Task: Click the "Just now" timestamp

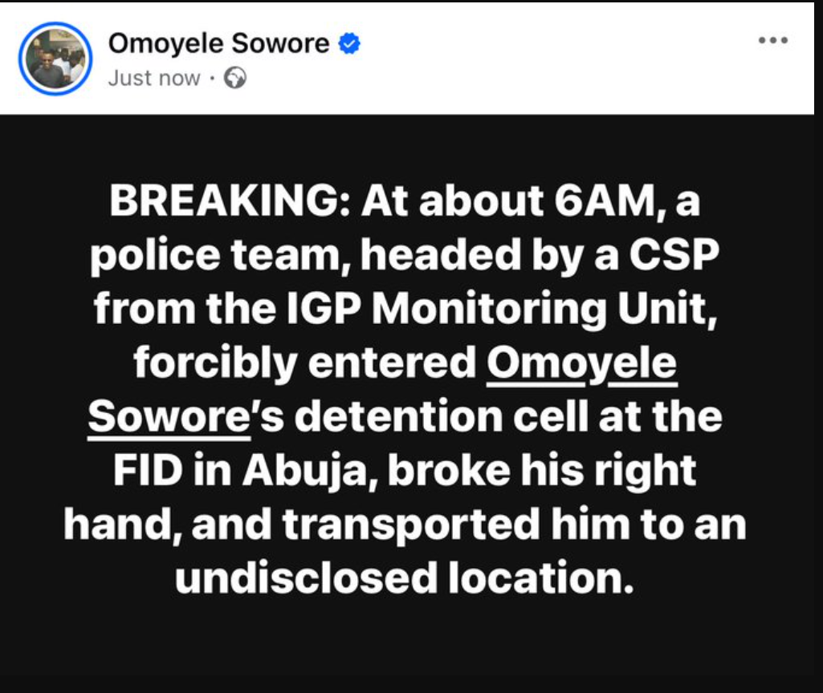Action: click(x=153, y=78)
